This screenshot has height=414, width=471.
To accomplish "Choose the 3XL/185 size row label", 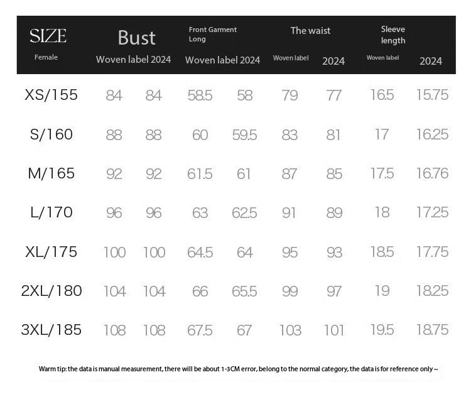I will coord(51,329).
